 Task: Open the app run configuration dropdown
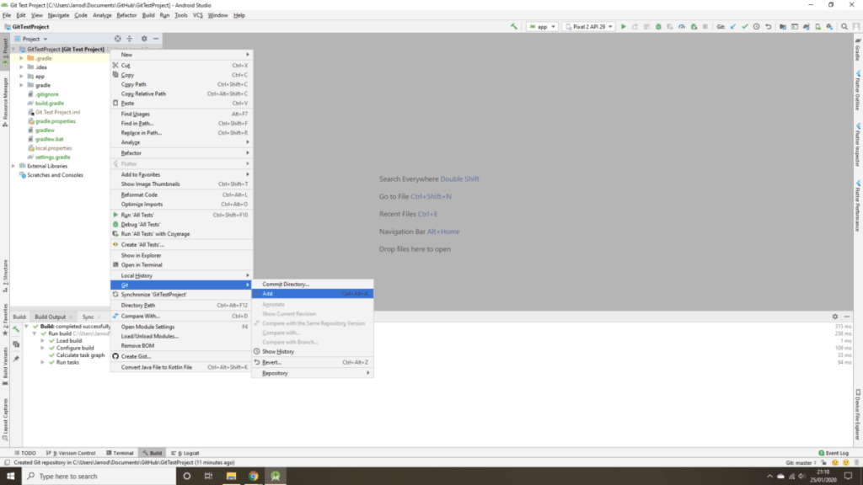pyautogui.click(x=541, y=27)
